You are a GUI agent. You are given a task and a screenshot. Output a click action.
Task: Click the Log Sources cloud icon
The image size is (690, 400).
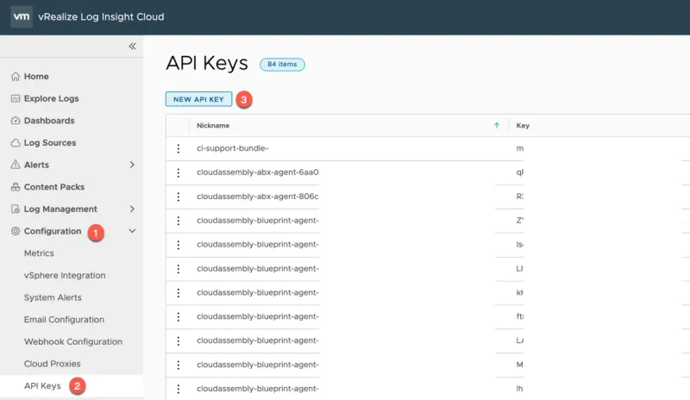click(16, 143)
